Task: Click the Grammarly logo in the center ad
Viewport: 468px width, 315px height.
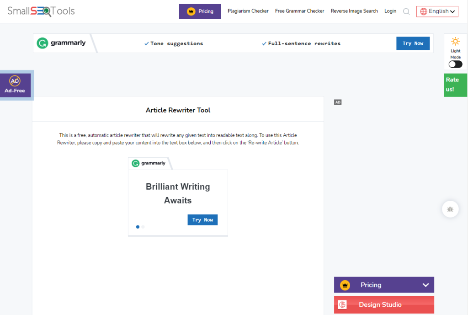Action: [149, 163]
